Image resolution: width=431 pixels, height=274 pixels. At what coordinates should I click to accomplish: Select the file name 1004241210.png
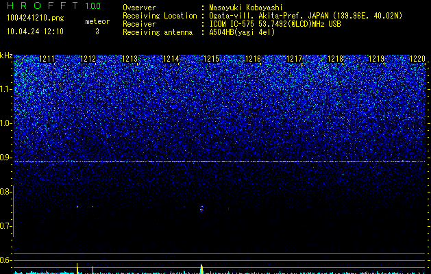36,18
